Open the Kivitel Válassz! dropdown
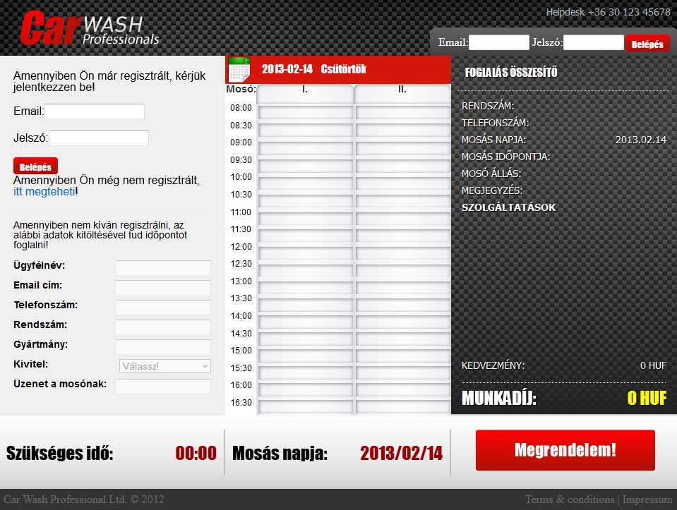 pyautogui.click(x=165, y=366)
